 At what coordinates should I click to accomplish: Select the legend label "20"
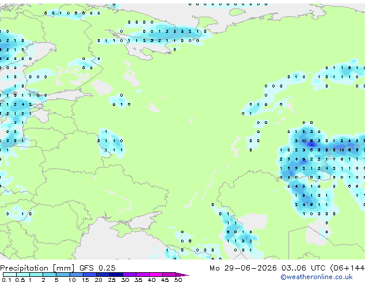(98, 280)
